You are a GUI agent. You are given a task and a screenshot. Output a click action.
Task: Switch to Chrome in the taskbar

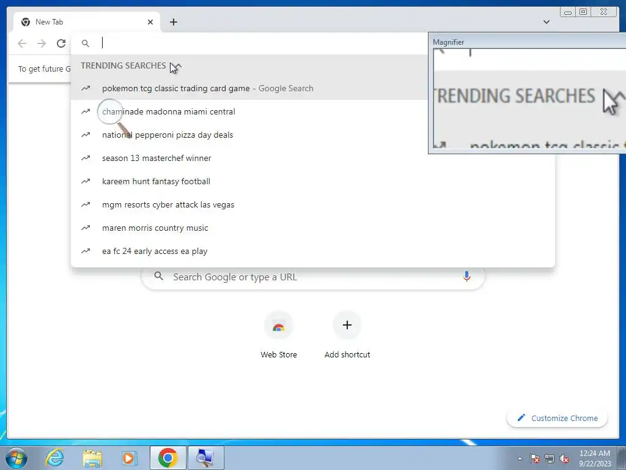[168, 458]
